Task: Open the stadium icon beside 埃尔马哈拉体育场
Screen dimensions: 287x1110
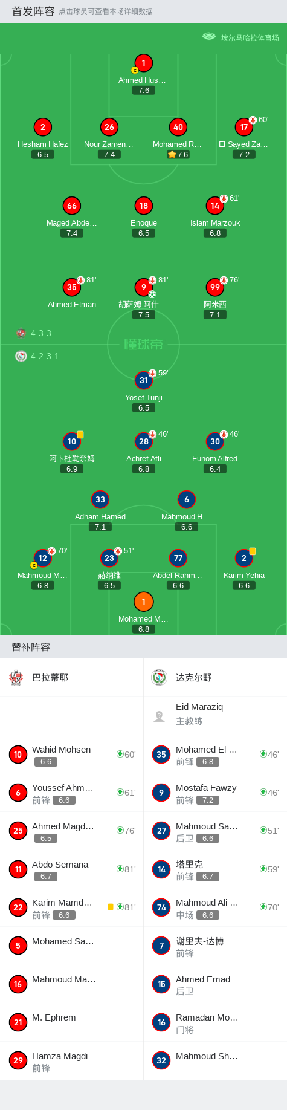Action: point(209,37)
